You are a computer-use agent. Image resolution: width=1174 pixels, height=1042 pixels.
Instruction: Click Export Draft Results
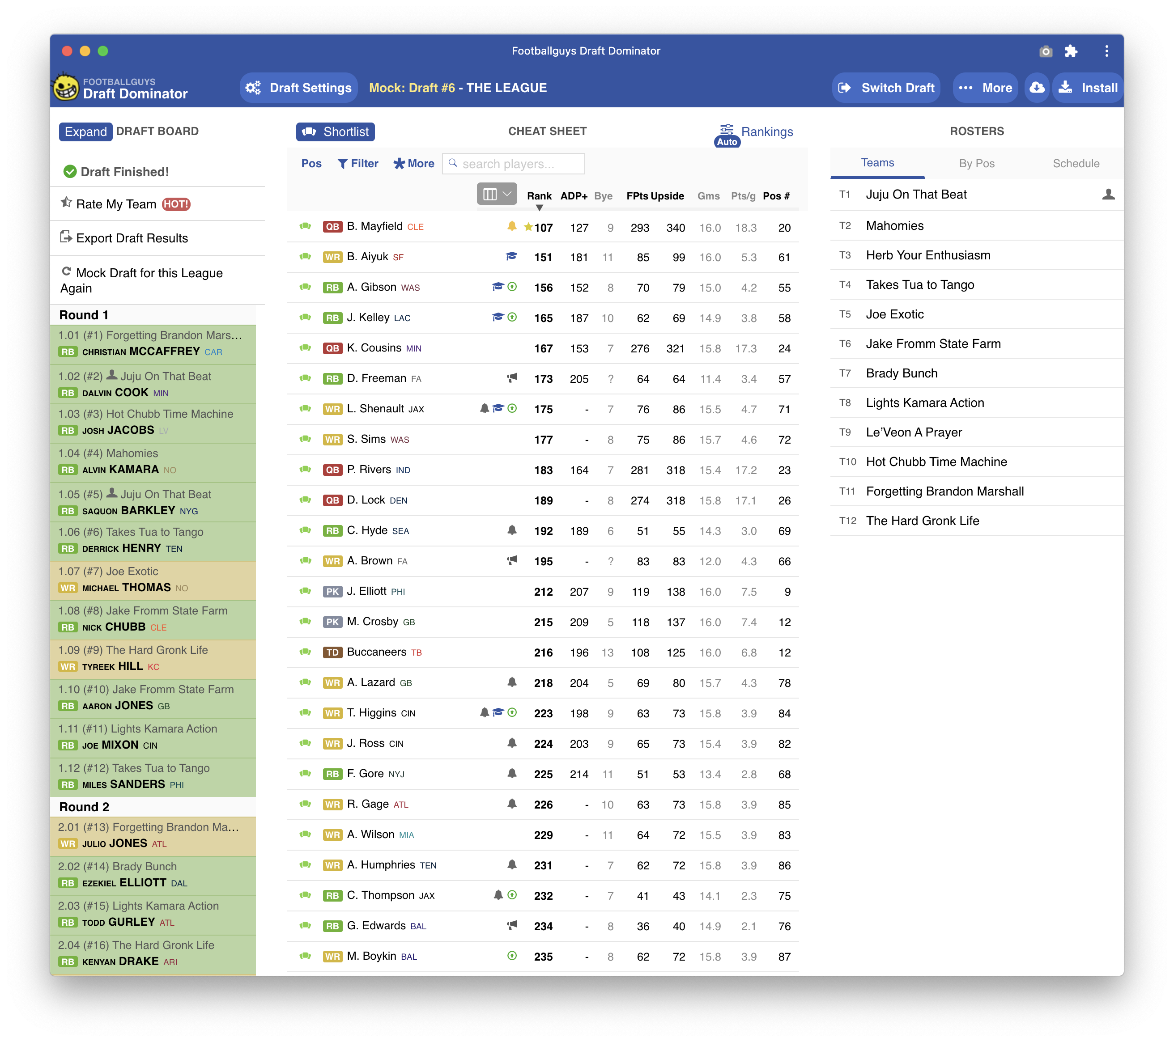point(132,238)
